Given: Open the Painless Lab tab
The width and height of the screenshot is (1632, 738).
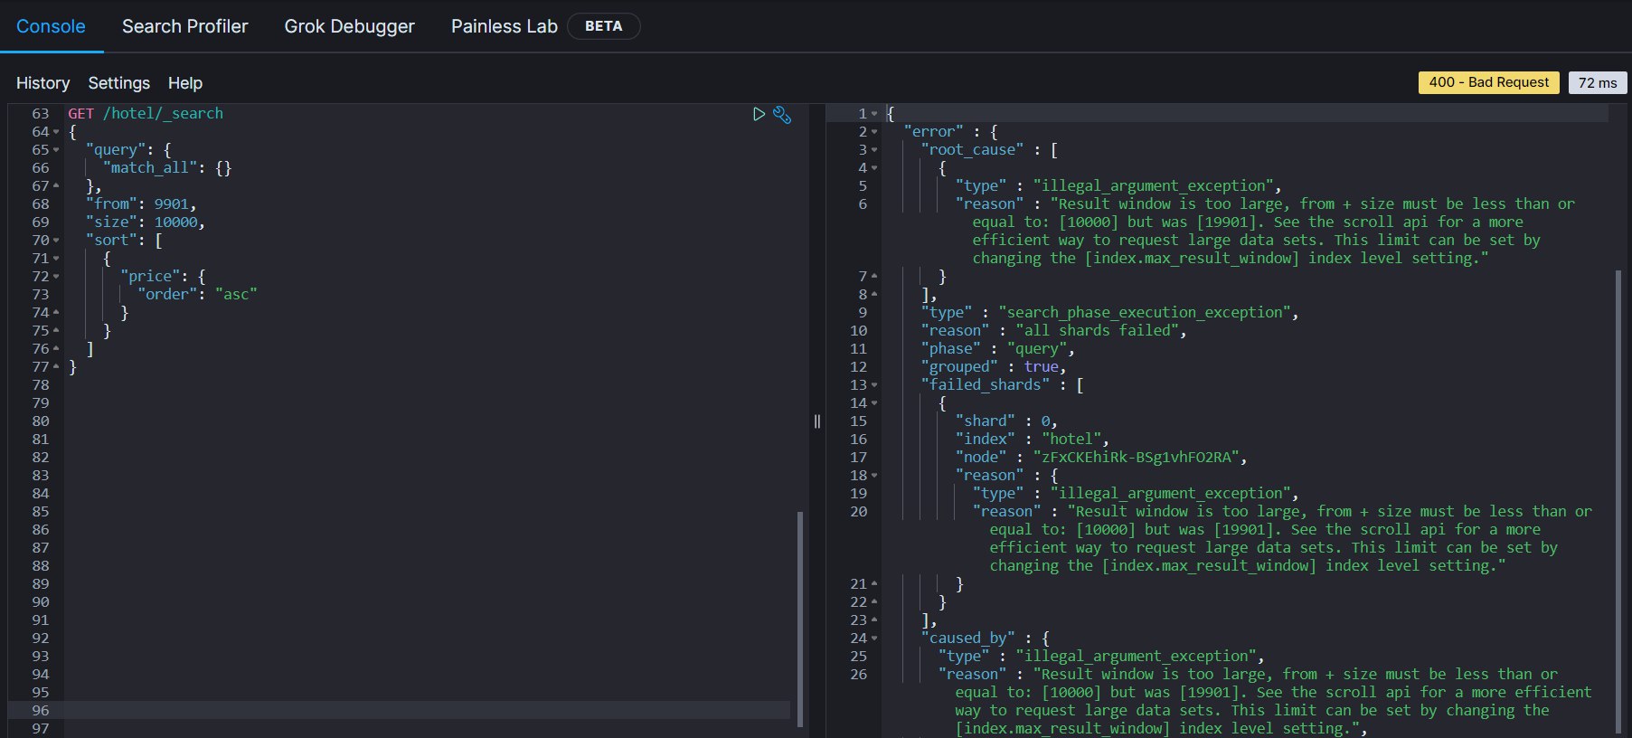Looking at the screenshot, I should (x=504, y=26).
